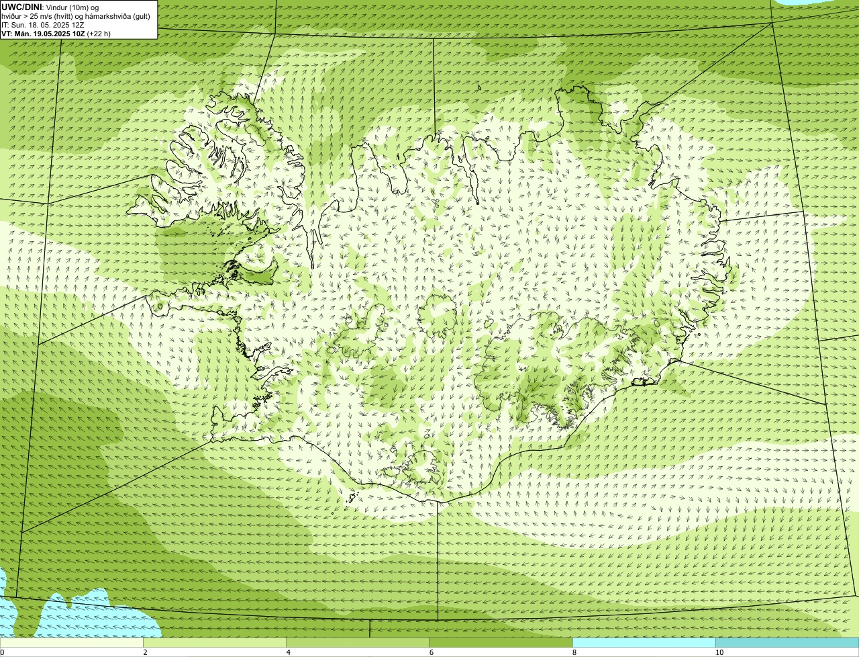Click the "hviður > 25 m/s" legend line

click(x=76, y=15)
